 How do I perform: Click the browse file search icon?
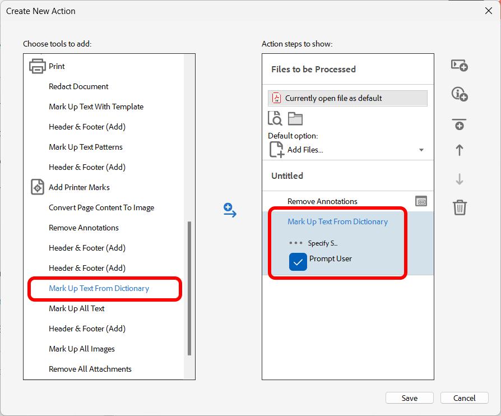(x=275, y=118)
